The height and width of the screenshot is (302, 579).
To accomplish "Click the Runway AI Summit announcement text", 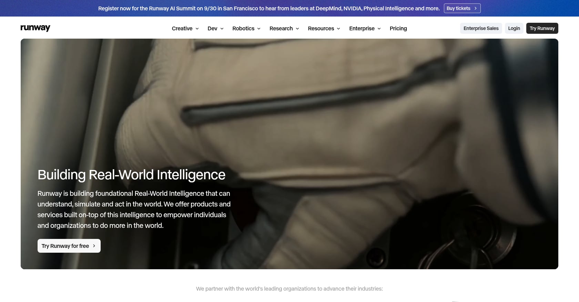I will click(269, 8).
